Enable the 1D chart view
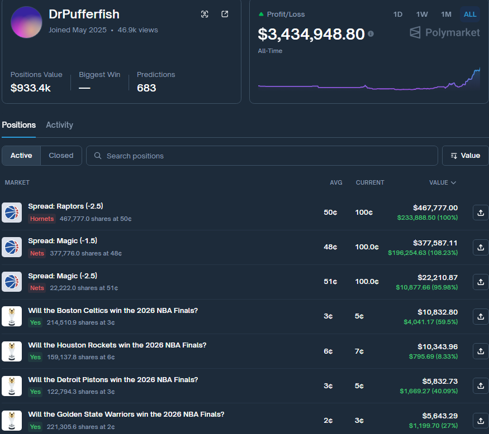This screenshot has width=489, height=434. pos(397,14)
